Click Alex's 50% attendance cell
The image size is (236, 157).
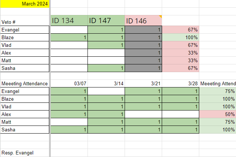[x=218, y=114]
